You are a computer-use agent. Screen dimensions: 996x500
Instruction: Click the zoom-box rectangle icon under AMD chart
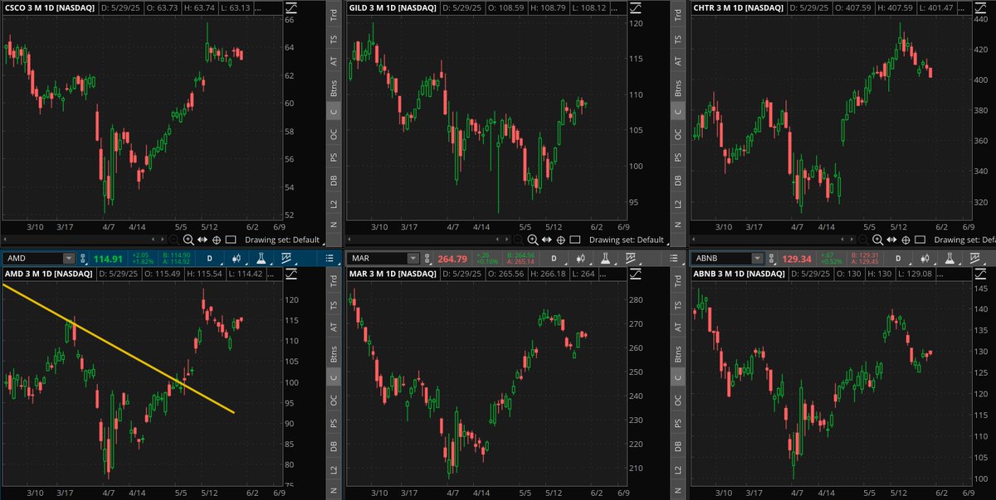231,497
